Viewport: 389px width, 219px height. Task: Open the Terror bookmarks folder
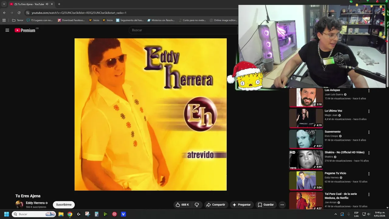(x=18, y=20)
